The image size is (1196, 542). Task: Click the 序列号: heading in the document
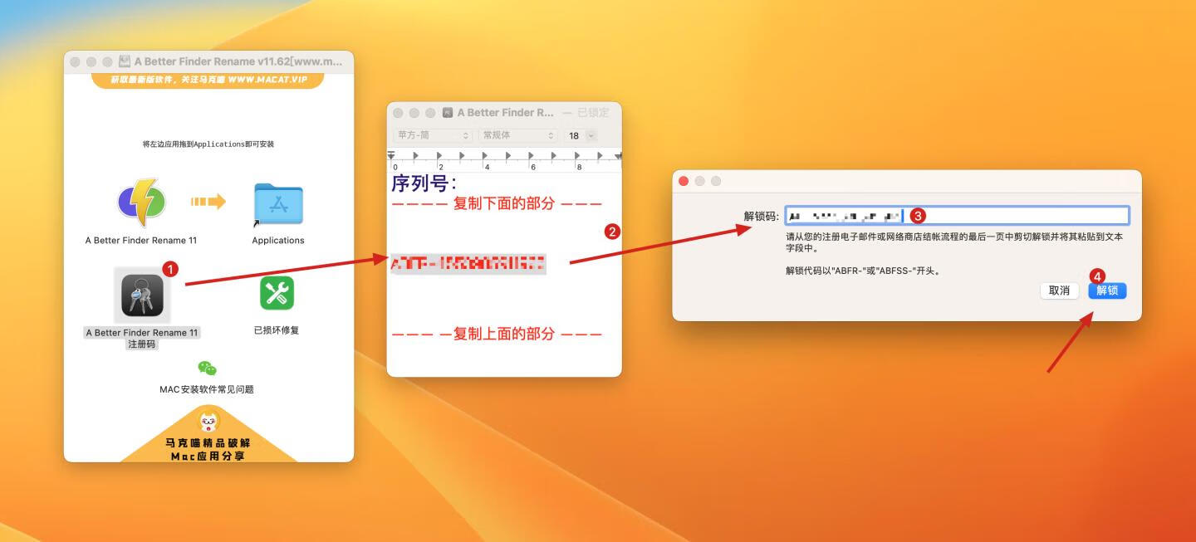coord(424,183)
